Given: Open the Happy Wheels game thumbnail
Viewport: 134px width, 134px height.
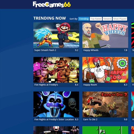Looking at the screenshot, I should tap(105, 35).
